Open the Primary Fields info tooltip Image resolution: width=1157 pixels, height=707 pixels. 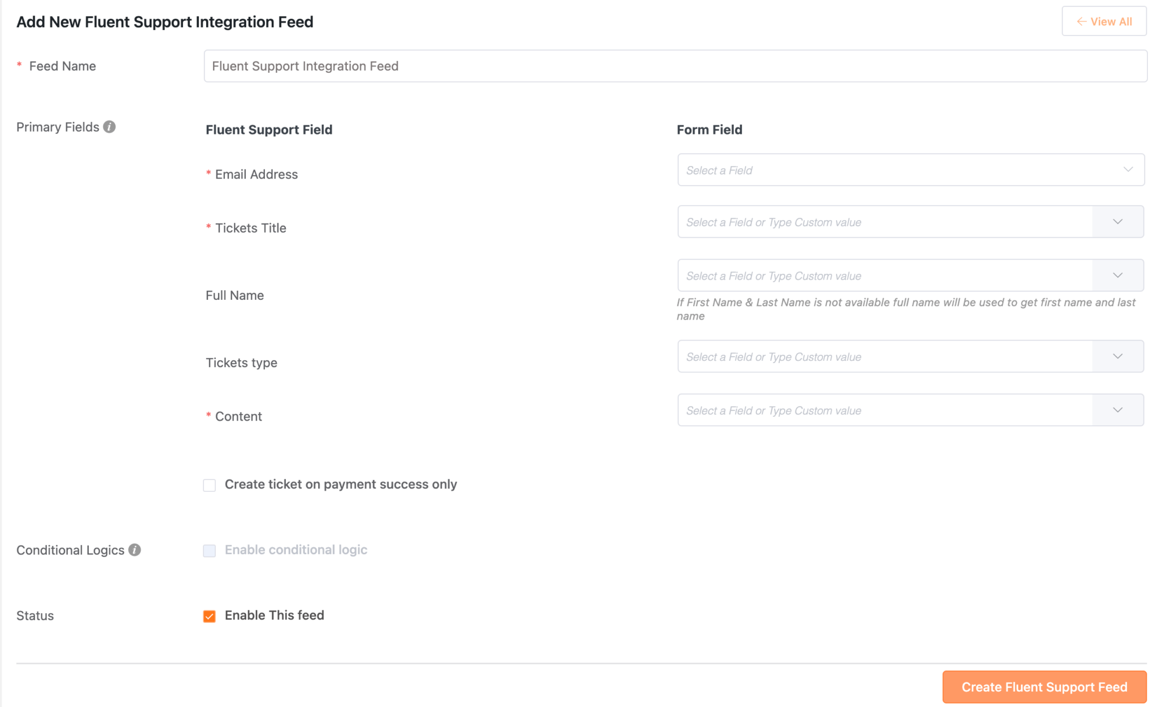110,127
